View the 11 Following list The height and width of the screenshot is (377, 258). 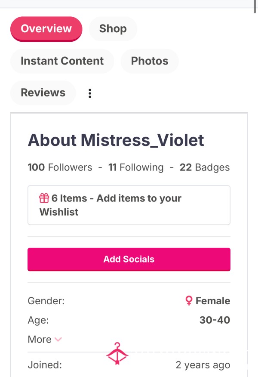click(x=136, y=167)
